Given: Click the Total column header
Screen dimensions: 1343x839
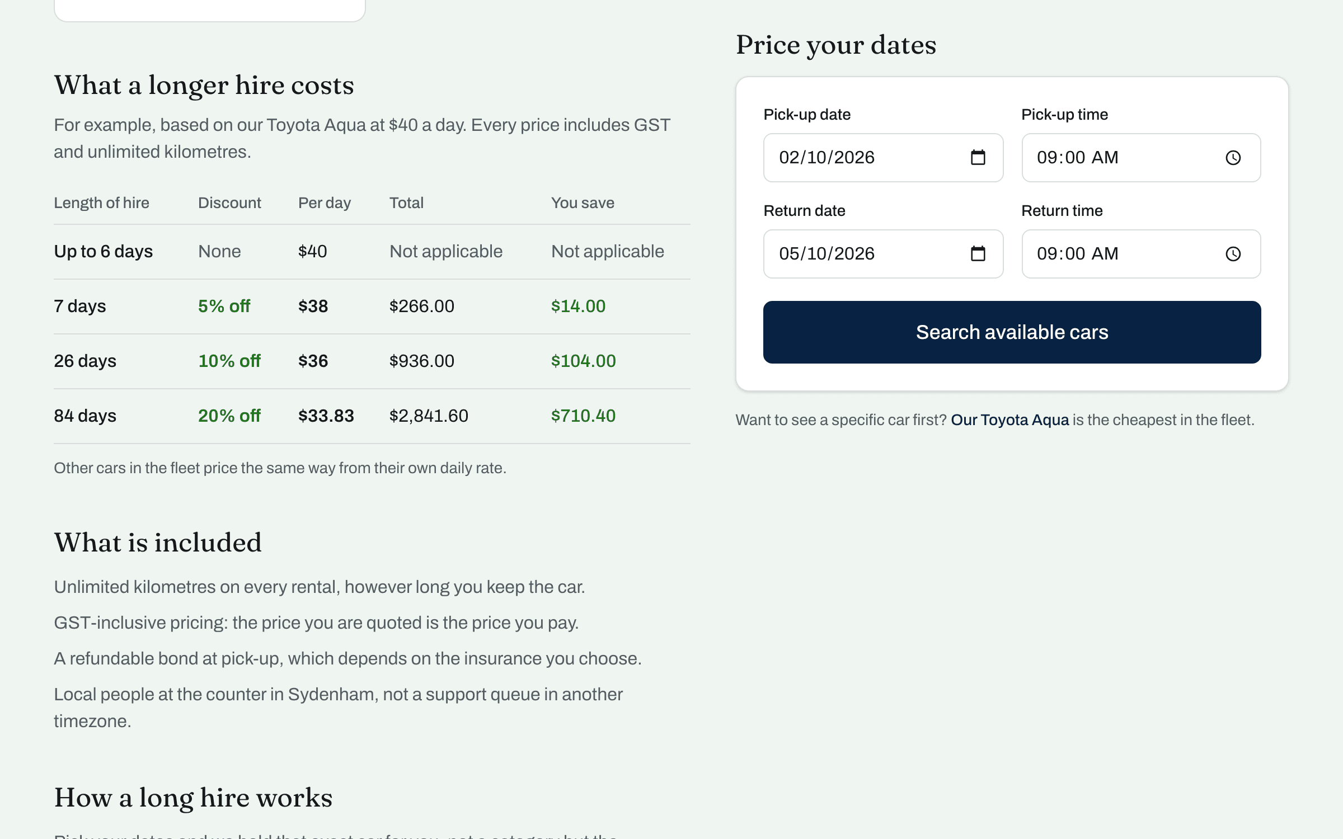Looking at the screenshot, I should tap(406, 203).
